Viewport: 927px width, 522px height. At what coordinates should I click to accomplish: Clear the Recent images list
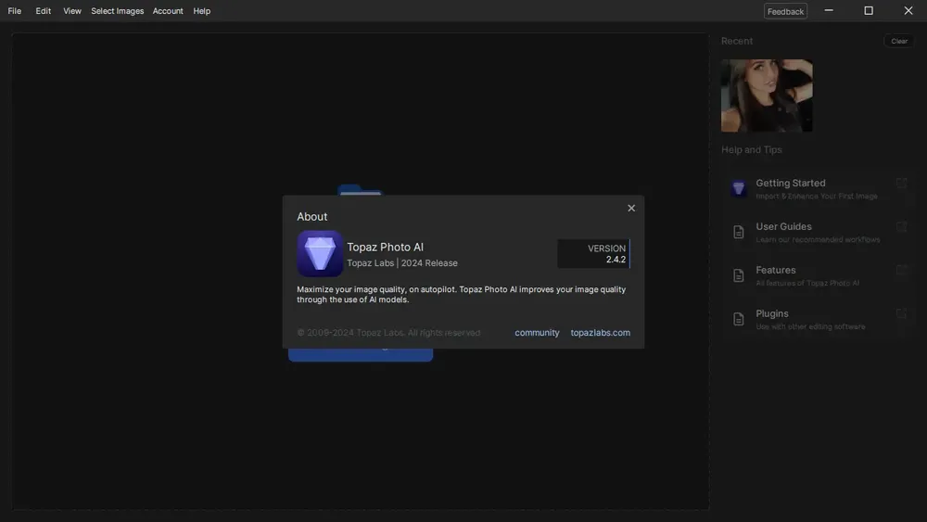pos(899,41)
